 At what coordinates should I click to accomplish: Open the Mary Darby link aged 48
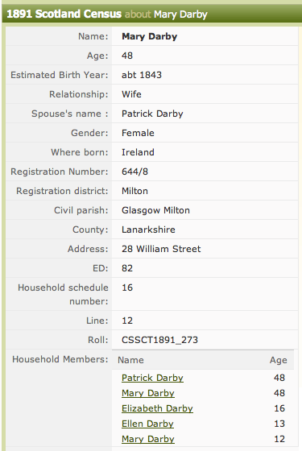click(x=148, y=393)
